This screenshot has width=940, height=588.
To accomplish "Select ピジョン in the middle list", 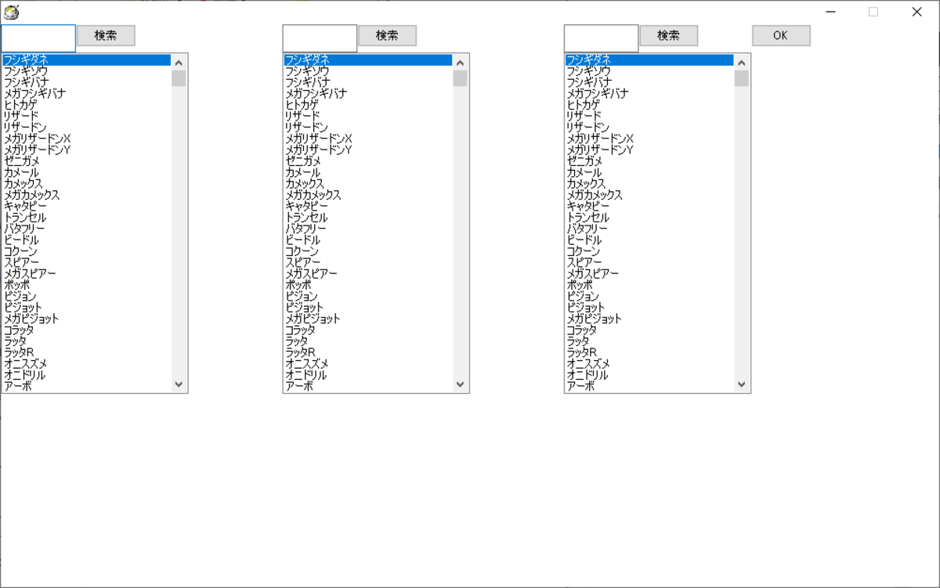I will [x=367, y=297].
